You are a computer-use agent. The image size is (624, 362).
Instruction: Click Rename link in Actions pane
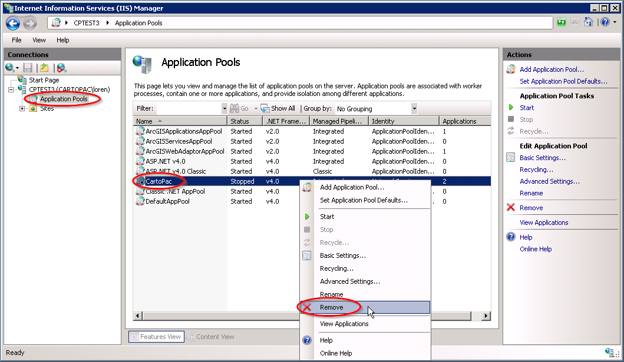(x=531, y=193)
